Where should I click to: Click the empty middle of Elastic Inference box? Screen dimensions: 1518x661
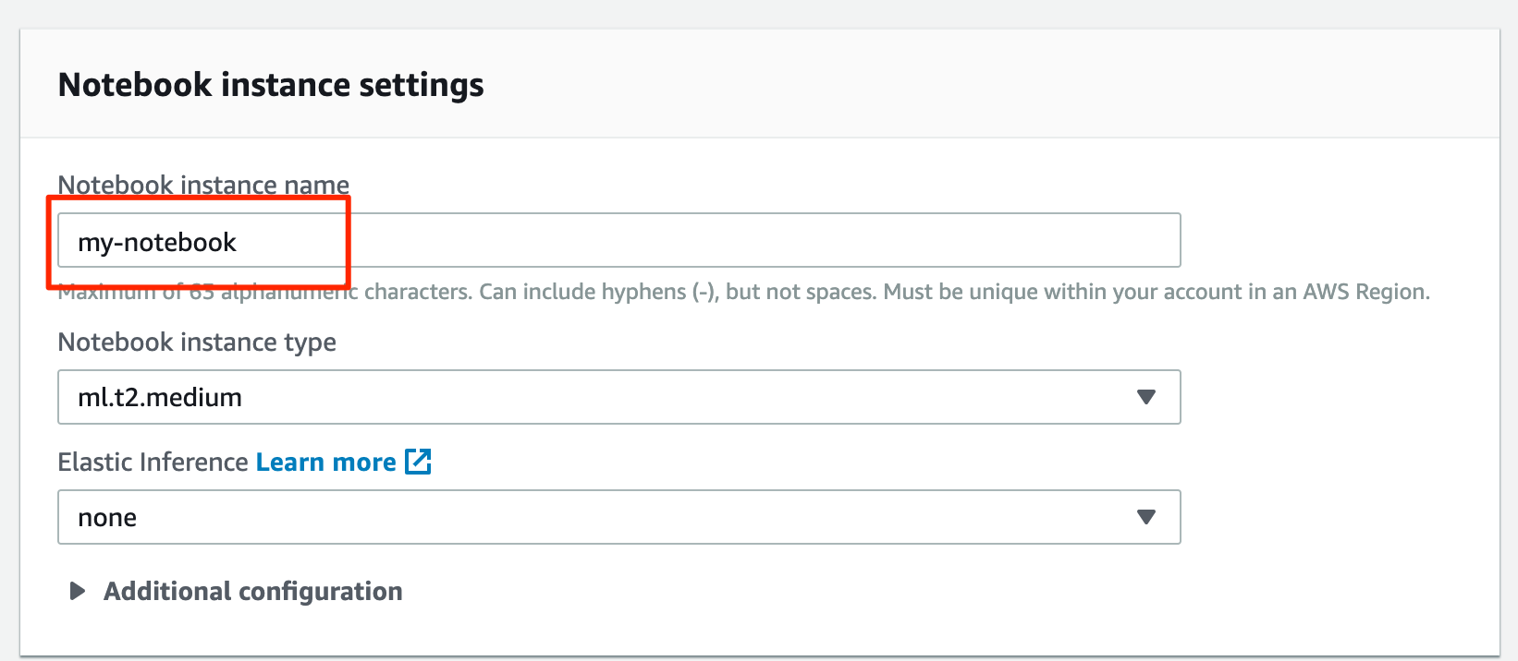point(647,517)
